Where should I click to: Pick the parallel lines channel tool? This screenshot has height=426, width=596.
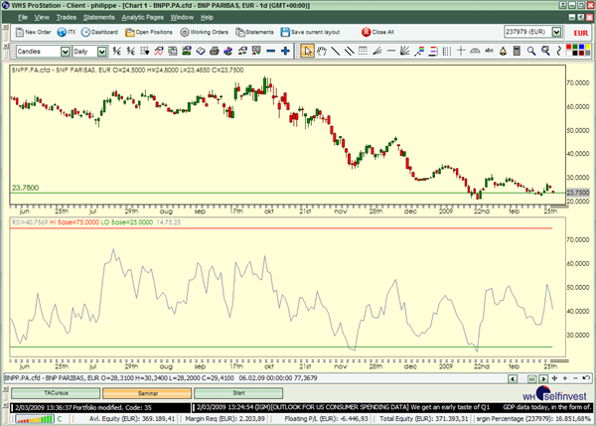(350, 51)
